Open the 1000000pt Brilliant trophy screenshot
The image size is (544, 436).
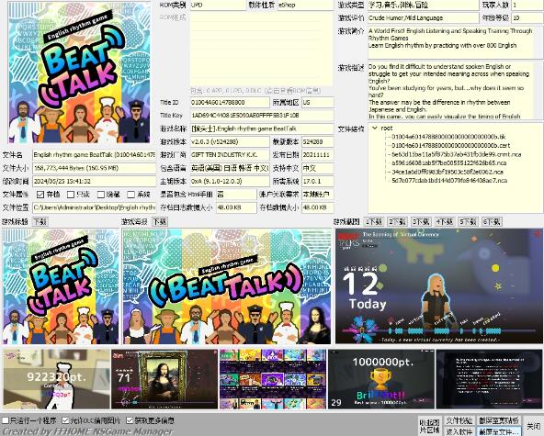(381, 379)
